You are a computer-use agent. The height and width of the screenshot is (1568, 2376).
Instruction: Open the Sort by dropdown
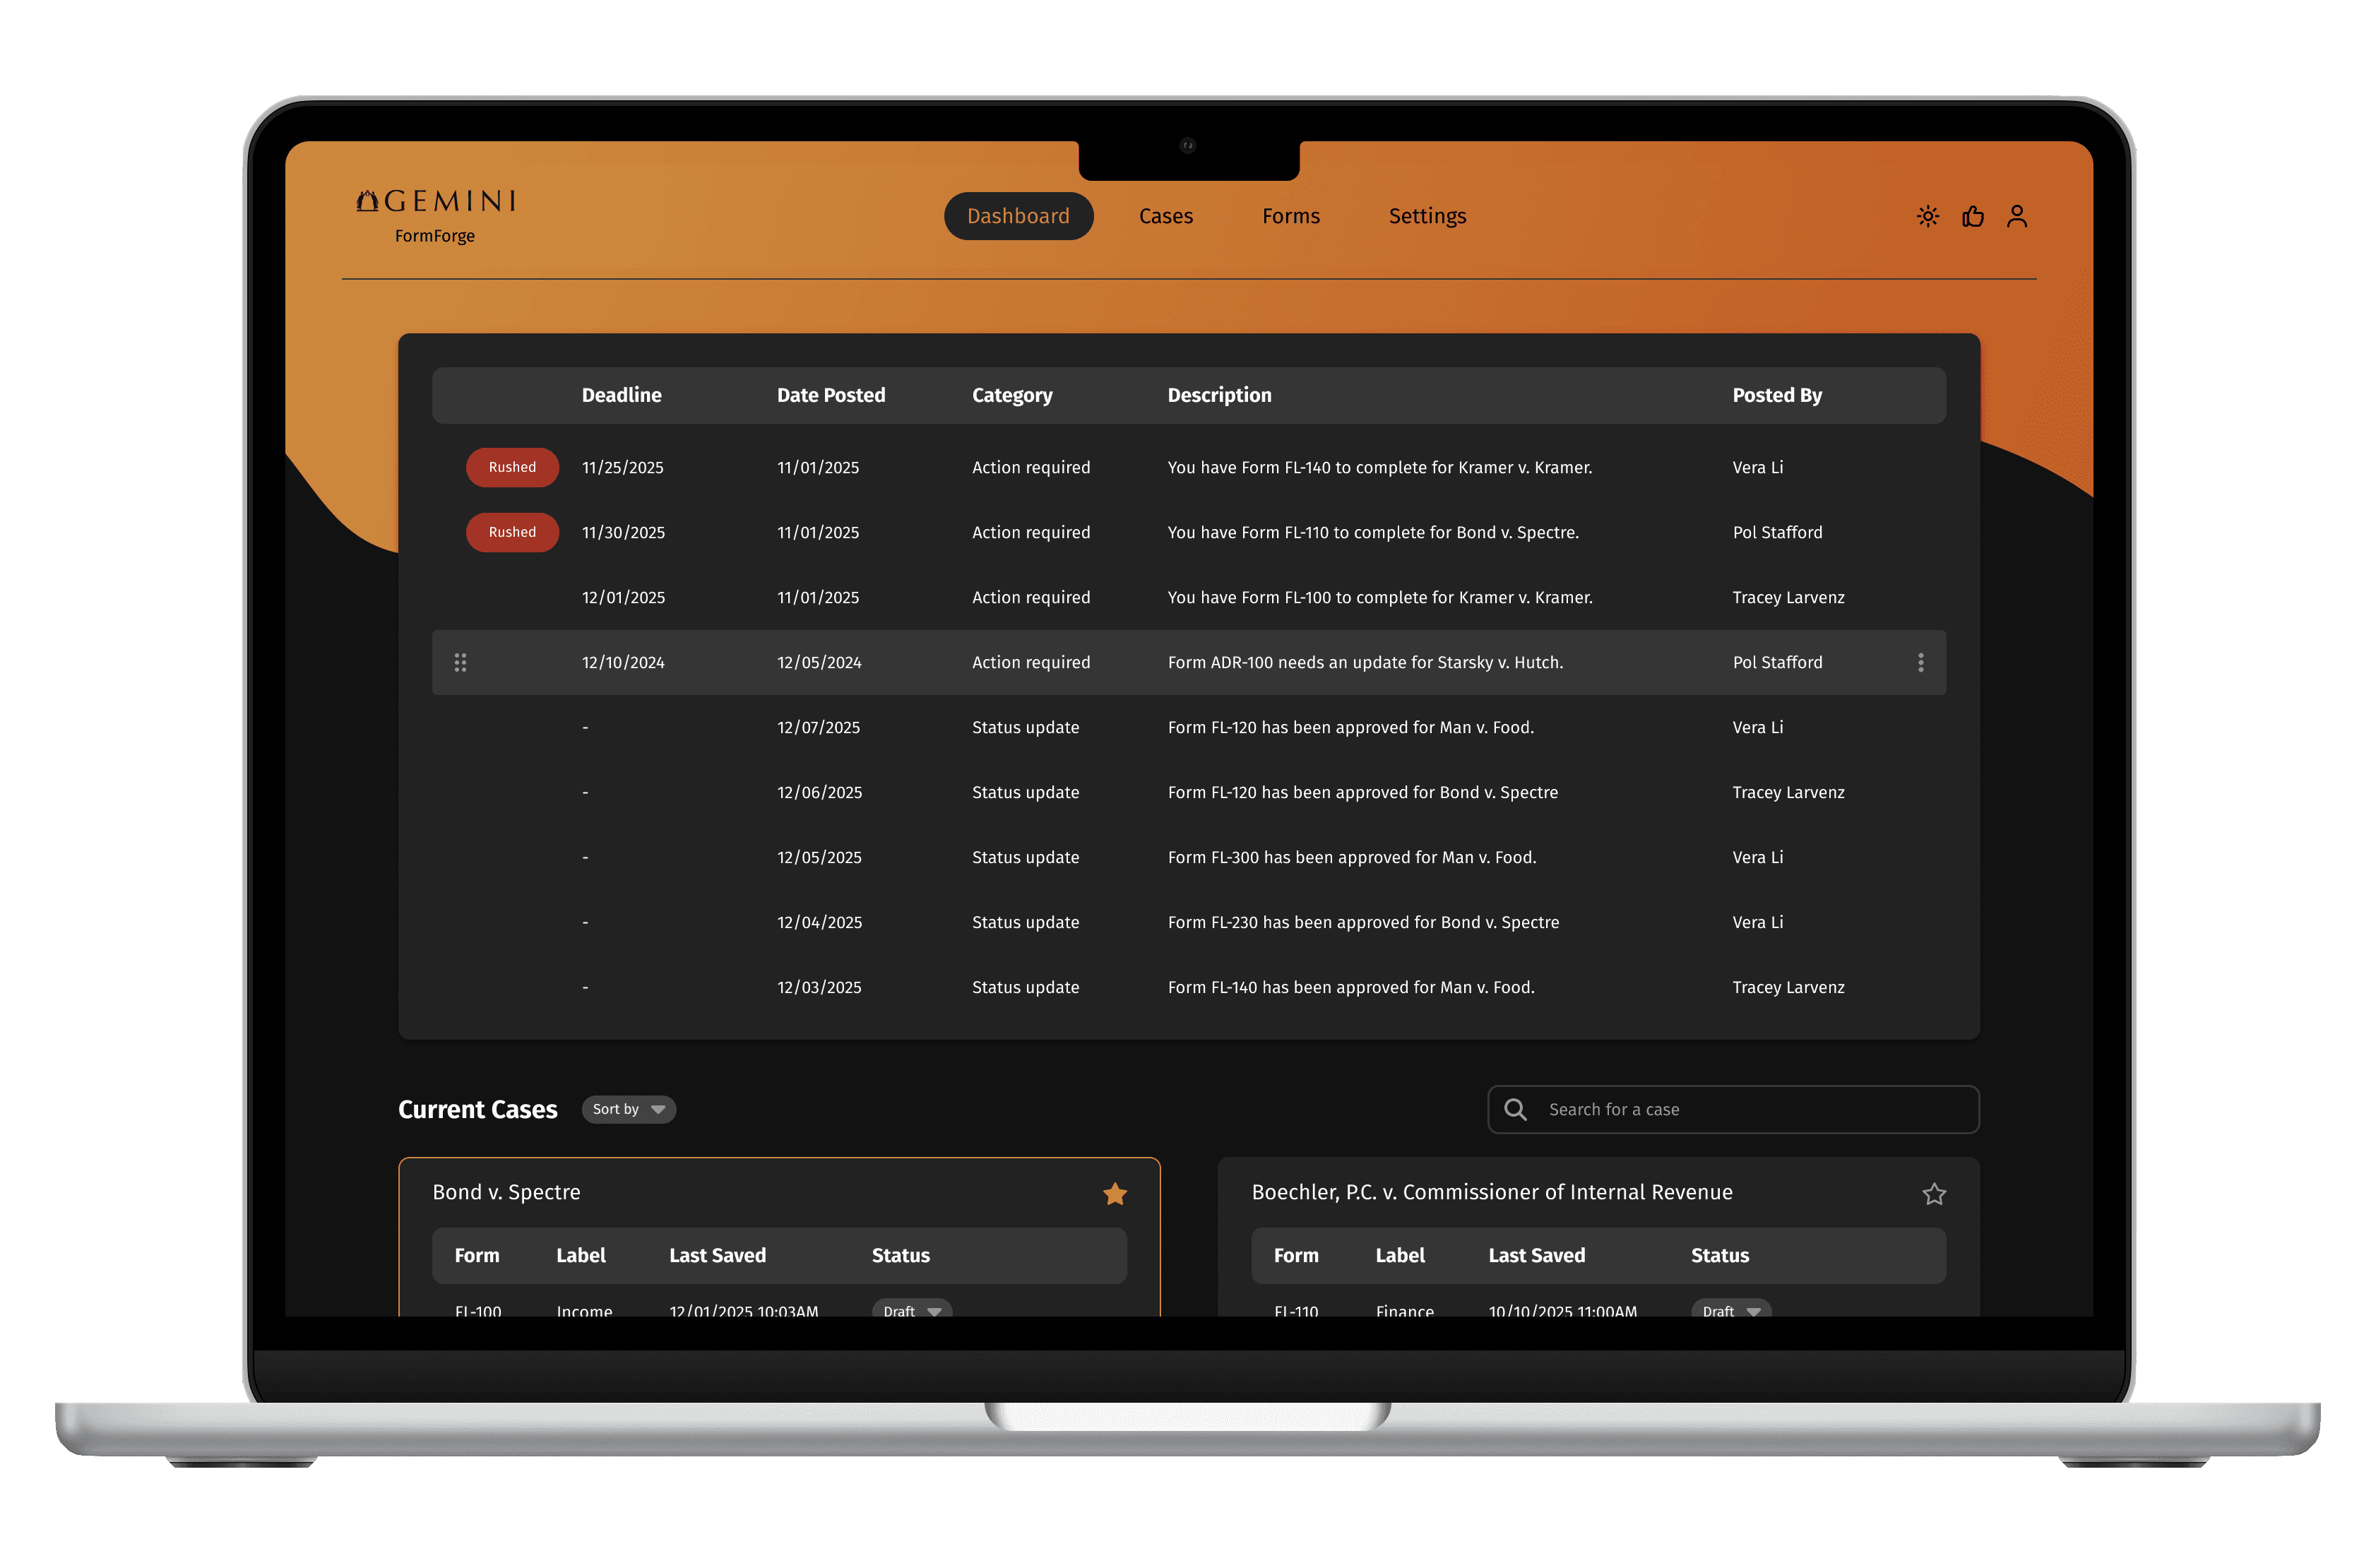[628, 1109]
